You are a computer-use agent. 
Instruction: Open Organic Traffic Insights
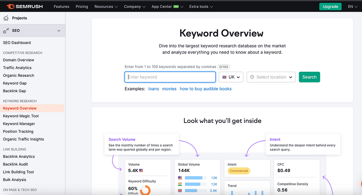click(23, 139)
